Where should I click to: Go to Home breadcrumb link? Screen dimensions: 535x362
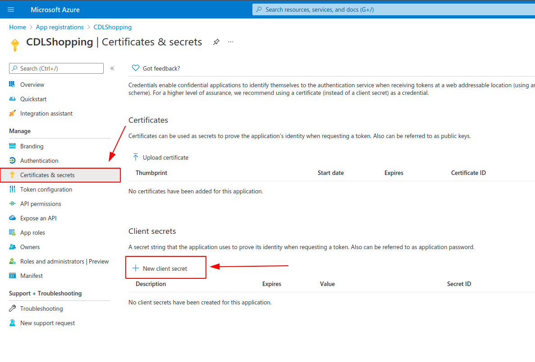[18, 27]
